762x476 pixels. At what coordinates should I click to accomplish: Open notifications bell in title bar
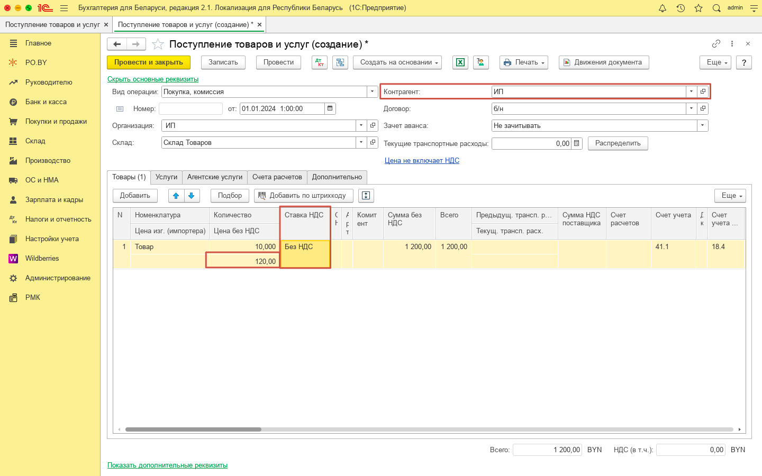pos(663,8)
